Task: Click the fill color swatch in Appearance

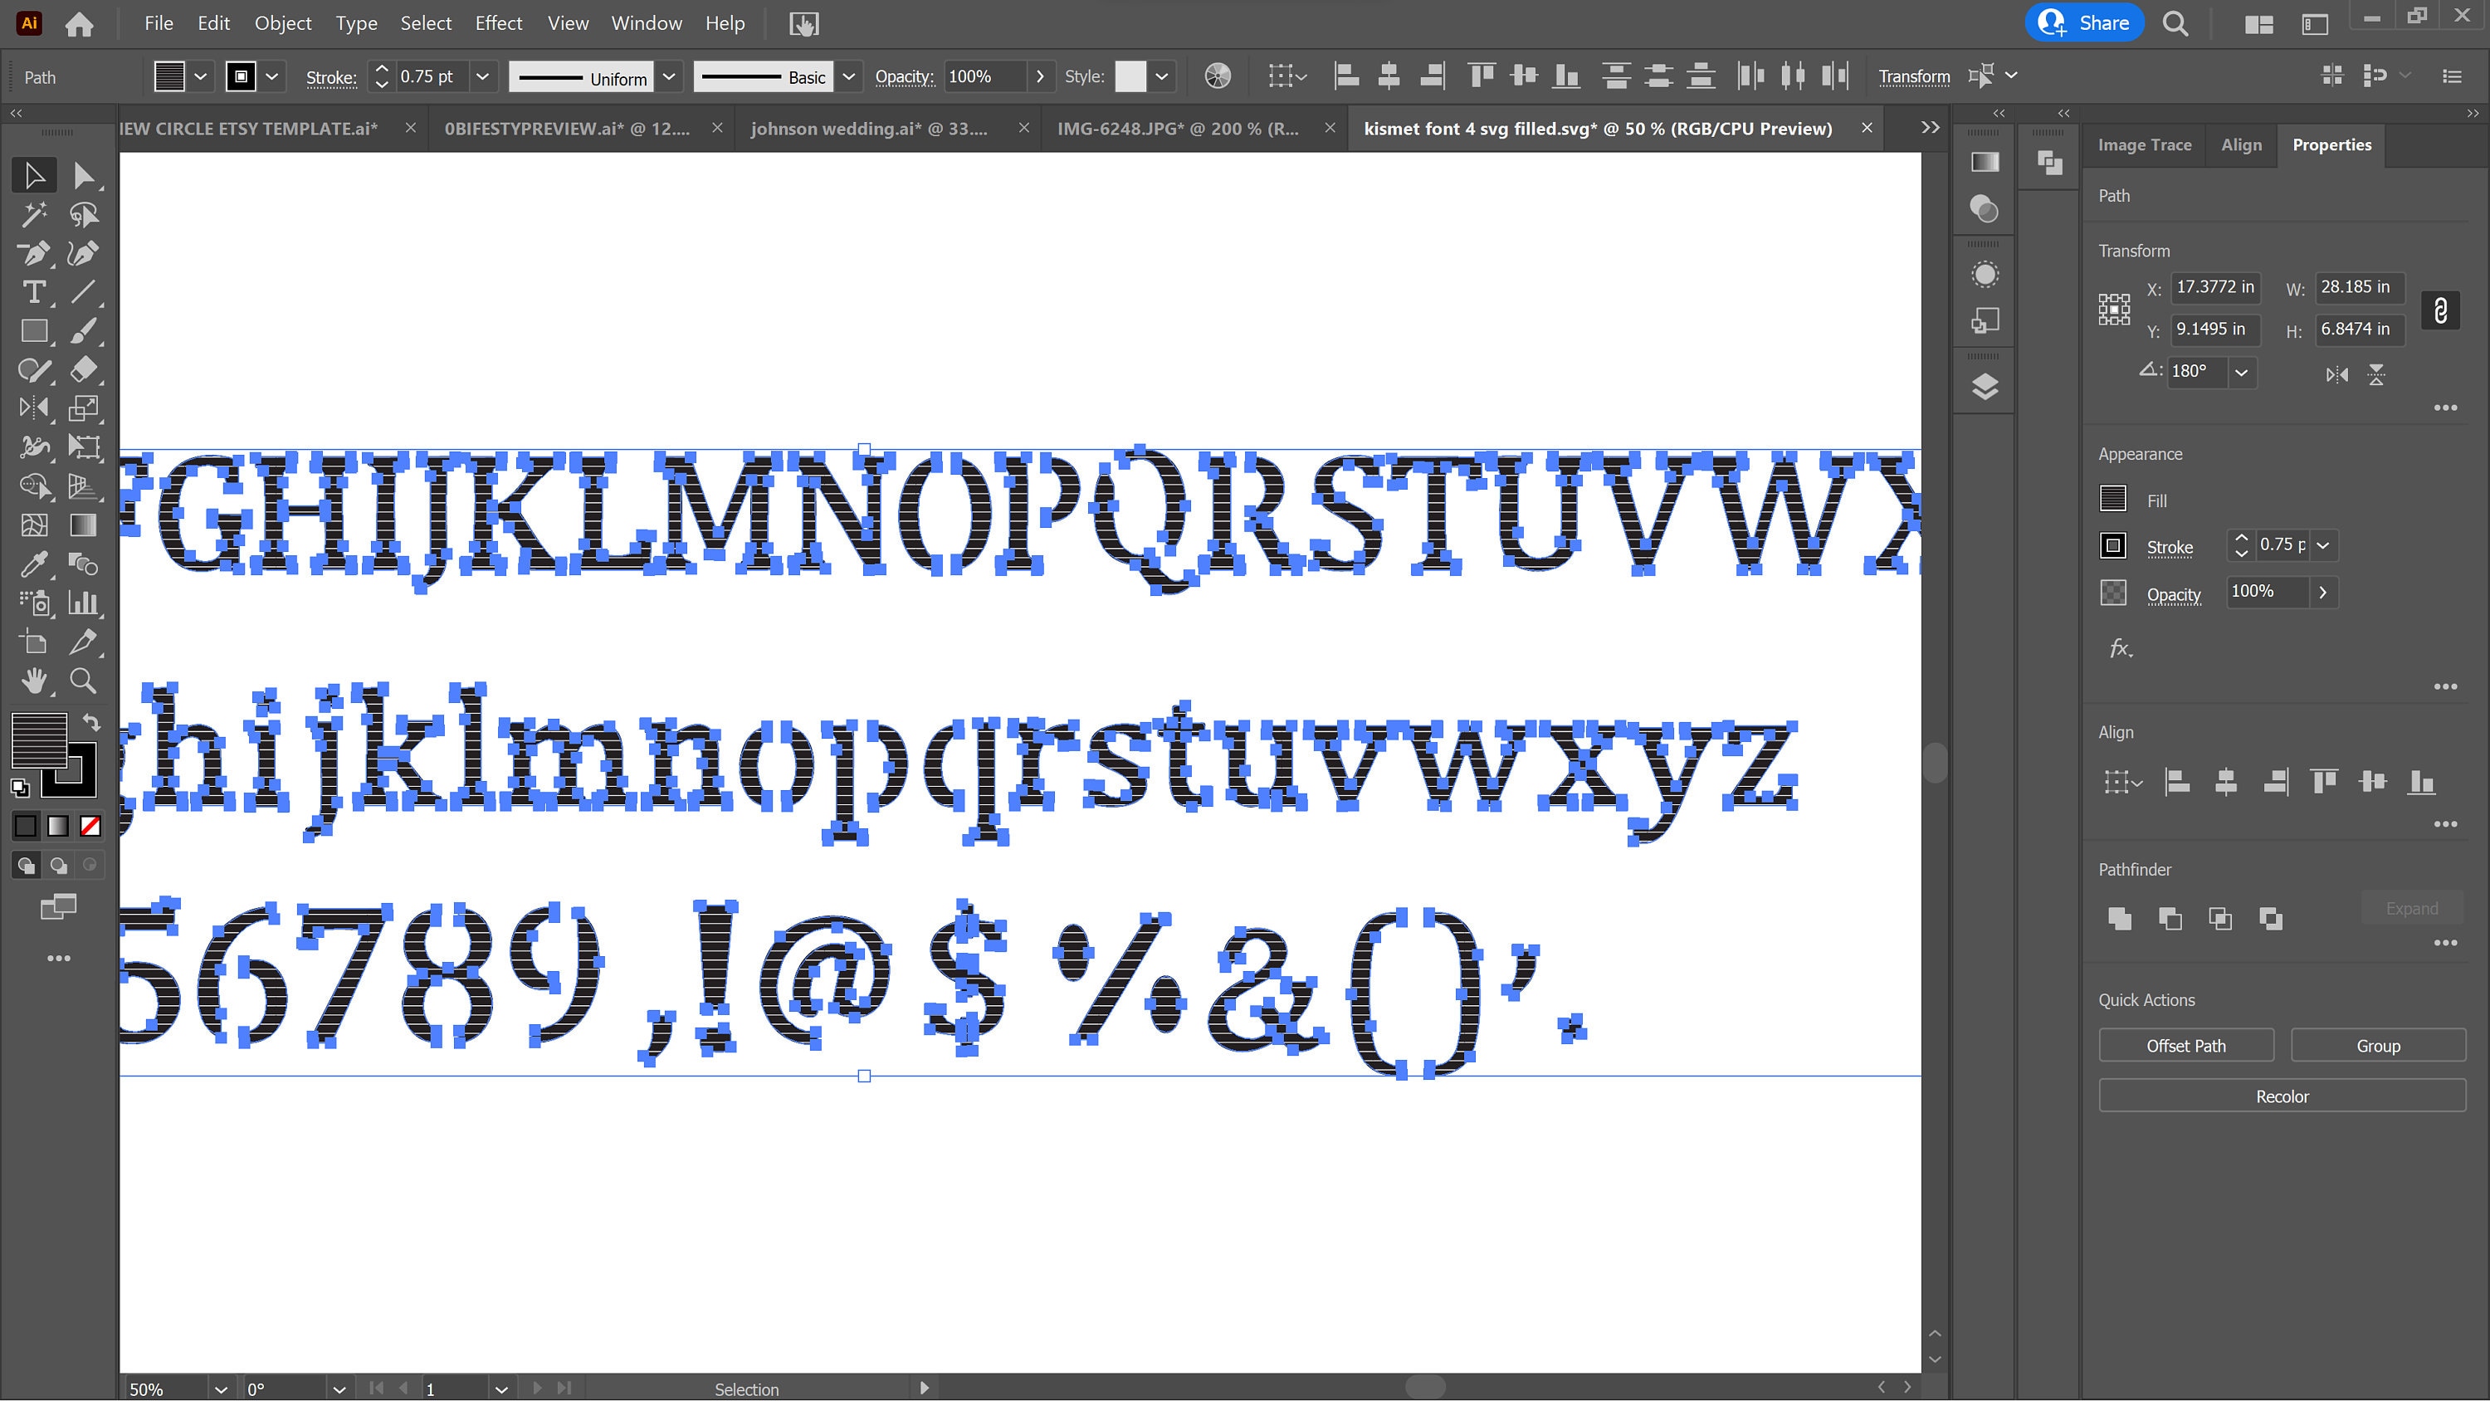Action: click(x=2113, y=499)
